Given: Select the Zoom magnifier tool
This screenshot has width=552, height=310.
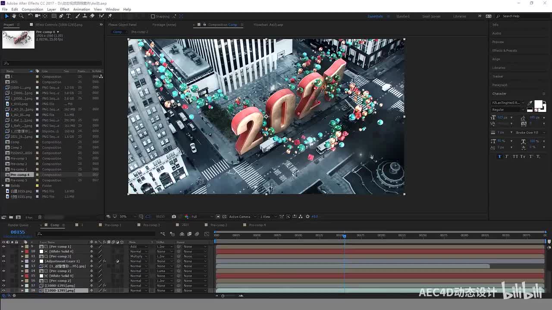Looking at the screenshot, I should pos(21,16).
